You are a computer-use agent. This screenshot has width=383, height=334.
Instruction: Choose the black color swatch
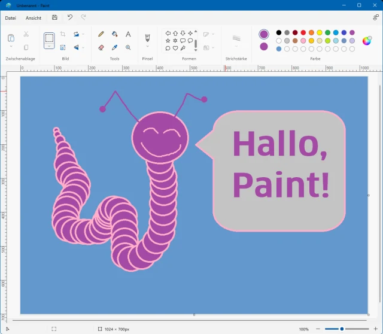[x=279, y=32]
